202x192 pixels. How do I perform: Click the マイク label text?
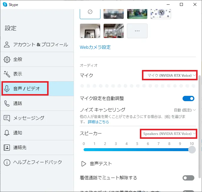coord(87,75)
